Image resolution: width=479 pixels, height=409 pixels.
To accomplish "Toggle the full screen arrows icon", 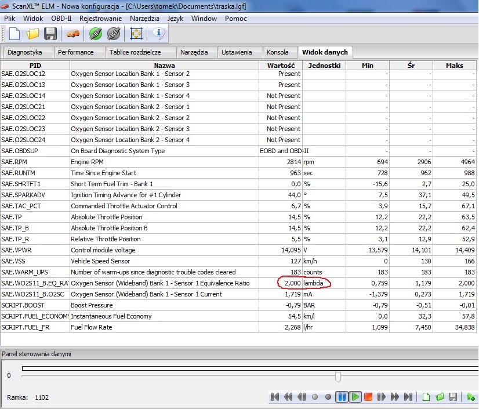I will pos(136,33).
